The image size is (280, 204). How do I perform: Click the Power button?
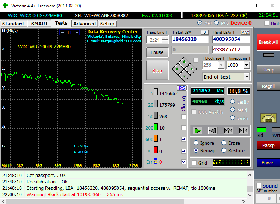(268, 162)
